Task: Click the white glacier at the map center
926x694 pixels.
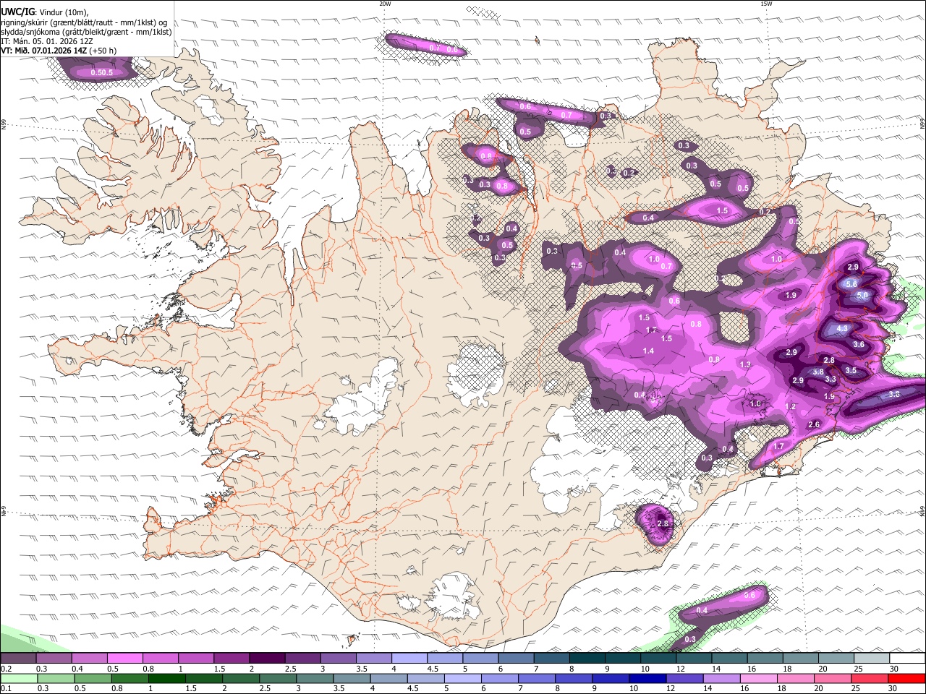Action: pos(475,374)
